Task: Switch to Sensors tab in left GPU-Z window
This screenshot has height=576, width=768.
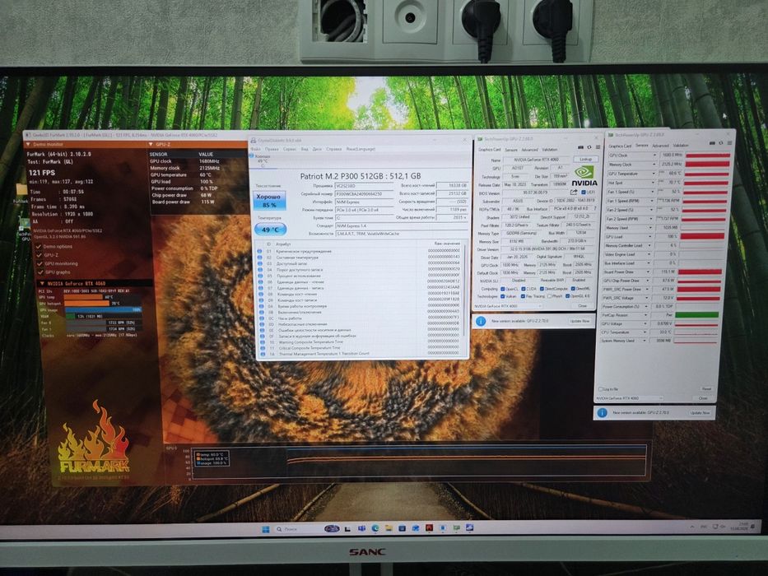Action: pyautogui.click(x=511, y=150)
